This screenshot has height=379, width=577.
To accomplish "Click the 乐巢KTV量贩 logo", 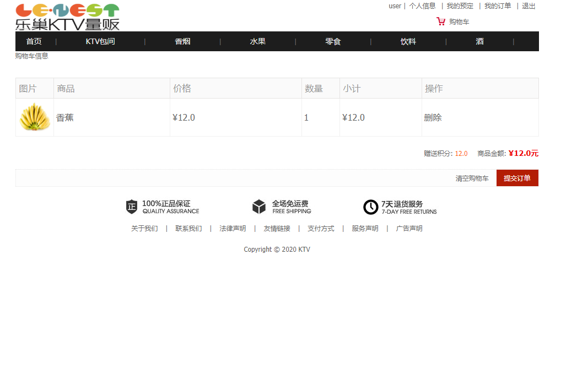I will (x=66, y=15).
